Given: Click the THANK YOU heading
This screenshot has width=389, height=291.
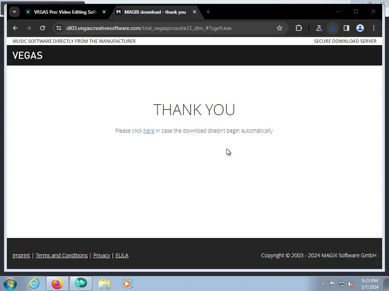Looking at the screenshot, I should point(194,110).
